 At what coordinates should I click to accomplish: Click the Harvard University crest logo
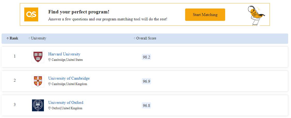tap(38, 57)
